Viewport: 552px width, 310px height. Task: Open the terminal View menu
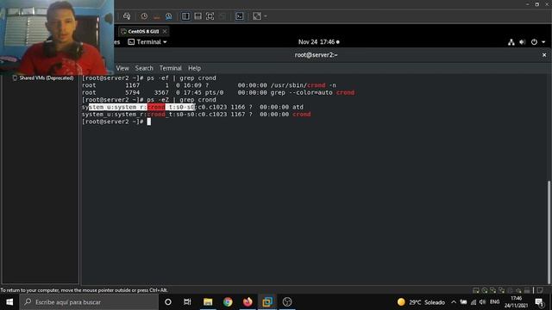[x=122, y=68]
